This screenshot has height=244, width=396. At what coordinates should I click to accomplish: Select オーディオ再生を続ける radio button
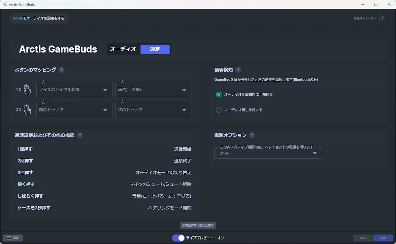tap(218, 110)
